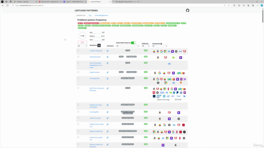
Task: Add page to favorites with star icon
Action: [229, 5]
